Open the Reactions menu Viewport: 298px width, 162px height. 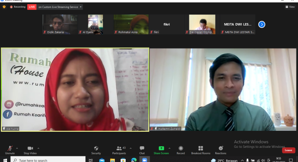[x=221, y=150]
